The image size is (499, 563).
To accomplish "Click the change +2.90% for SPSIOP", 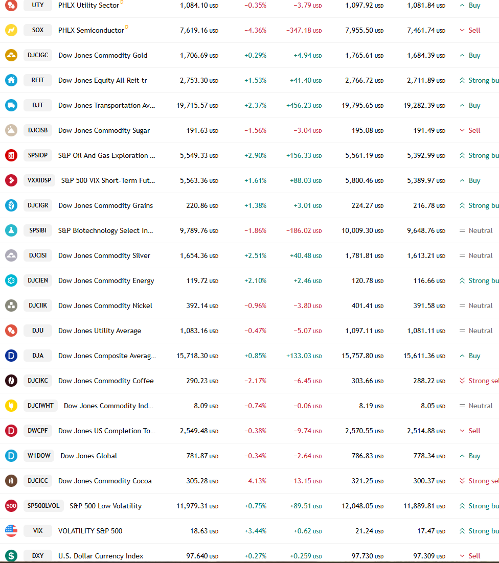I will pyautogui.click(x=256, y=155).
